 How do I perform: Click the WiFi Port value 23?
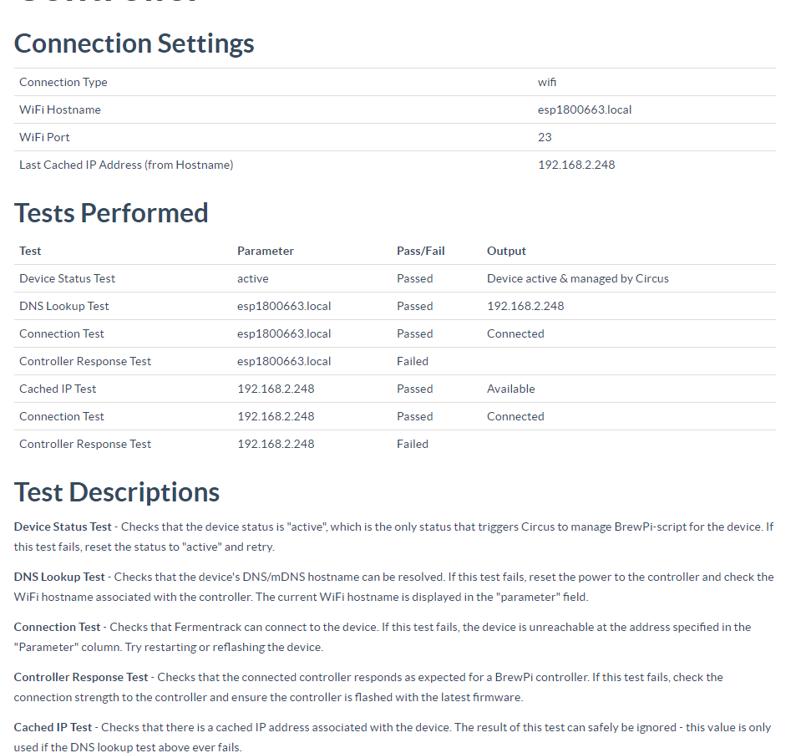coord(545,138)
